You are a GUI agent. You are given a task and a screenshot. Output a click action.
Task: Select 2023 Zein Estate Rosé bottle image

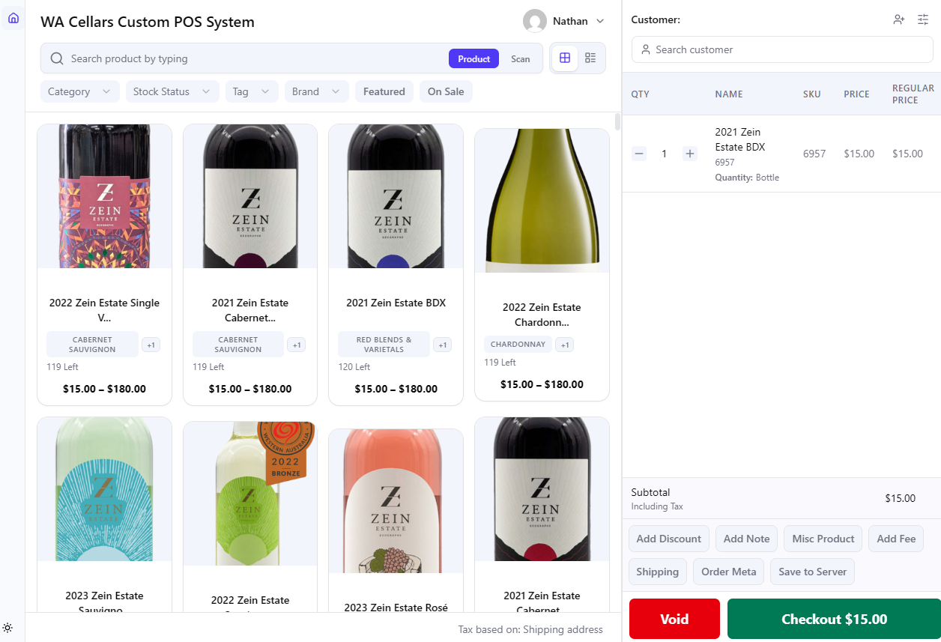coord(396,501)
